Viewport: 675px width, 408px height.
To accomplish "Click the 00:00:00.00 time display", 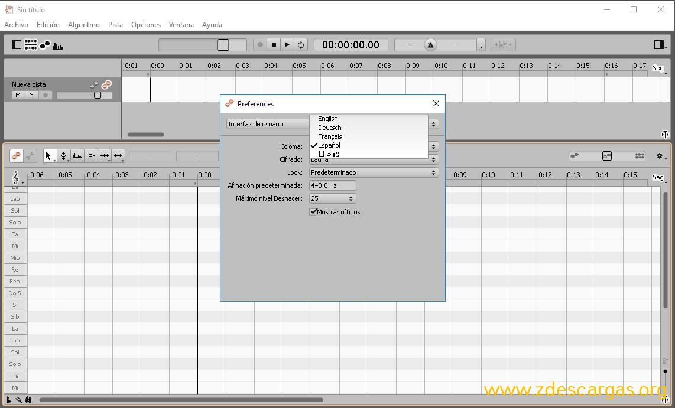I will point(351,45).
